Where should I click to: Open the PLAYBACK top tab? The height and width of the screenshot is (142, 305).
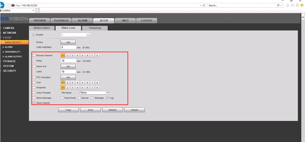click(x=63, y=21)
